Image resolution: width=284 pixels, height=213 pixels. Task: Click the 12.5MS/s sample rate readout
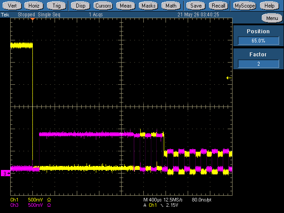click(x=173, y=200)
